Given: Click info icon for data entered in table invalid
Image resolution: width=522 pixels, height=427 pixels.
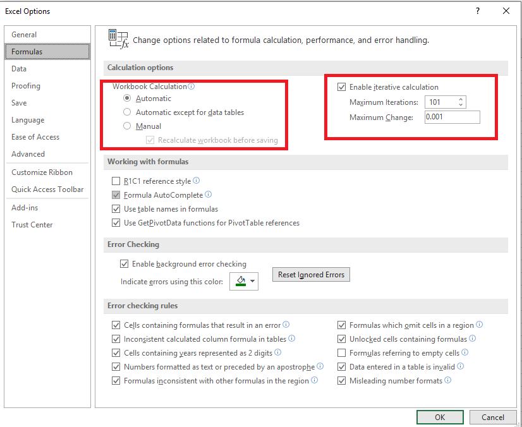Looking at the screenshot, I should (x=461, y=366).
